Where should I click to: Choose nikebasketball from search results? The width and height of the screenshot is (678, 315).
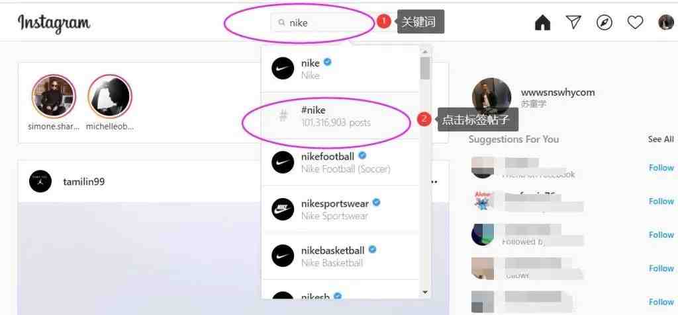coord(341,256)
